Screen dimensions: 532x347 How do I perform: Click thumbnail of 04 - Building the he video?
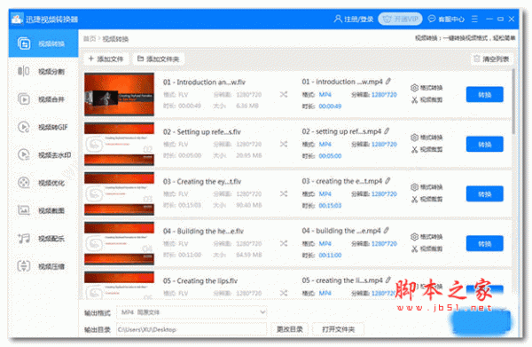pyautogui.click(x=119, y=243)
